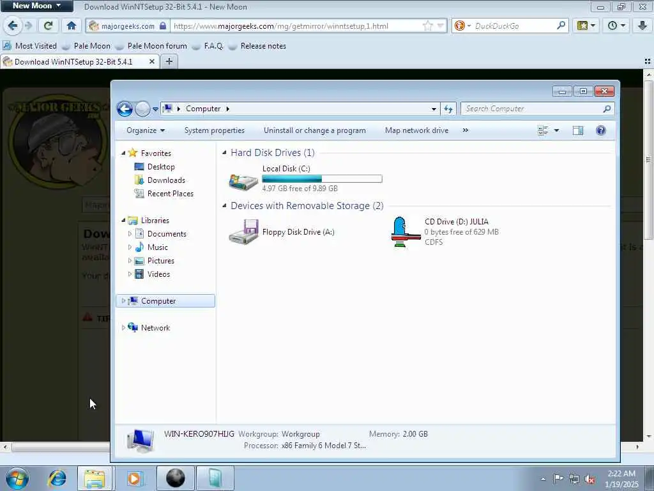Click the network tray icon

click(x=574, y=479)
